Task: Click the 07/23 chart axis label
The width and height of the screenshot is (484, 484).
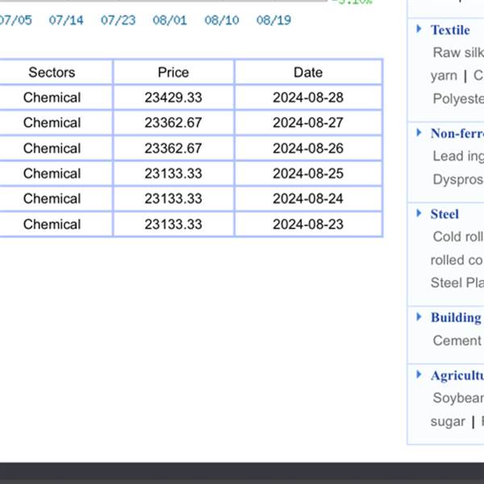Action: (x=118, y=20)
